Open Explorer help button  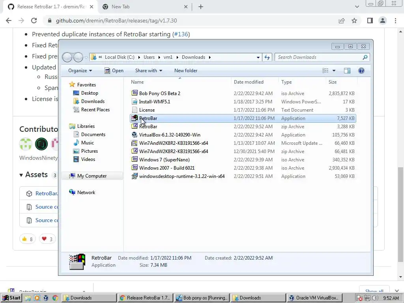pyautogui.click(x=361, y=71)
